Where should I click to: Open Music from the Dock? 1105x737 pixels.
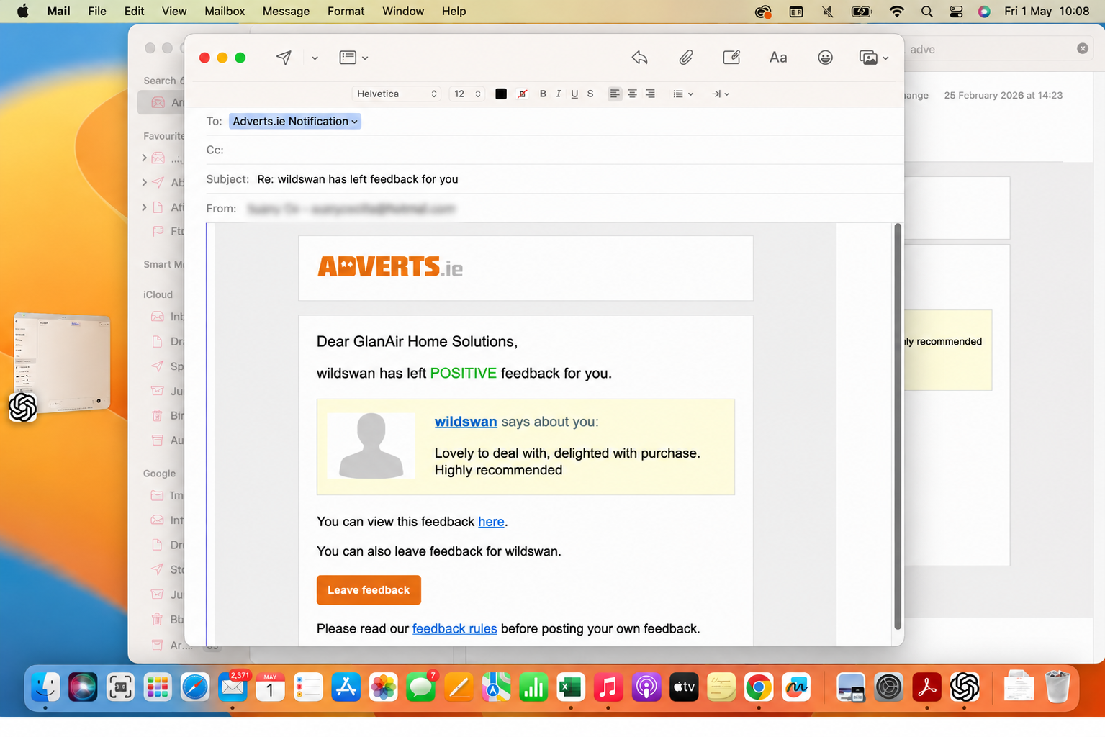pyautogui.click(x=608, y=688)
